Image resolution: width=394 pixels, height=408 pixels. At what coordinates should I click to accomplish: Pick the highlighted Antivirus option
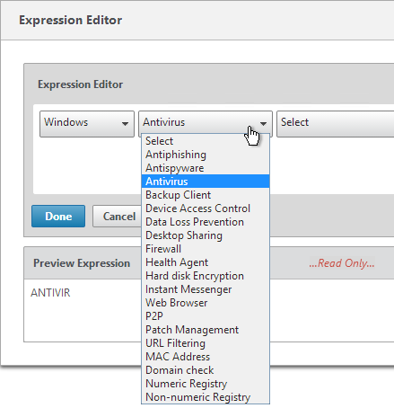206,182
